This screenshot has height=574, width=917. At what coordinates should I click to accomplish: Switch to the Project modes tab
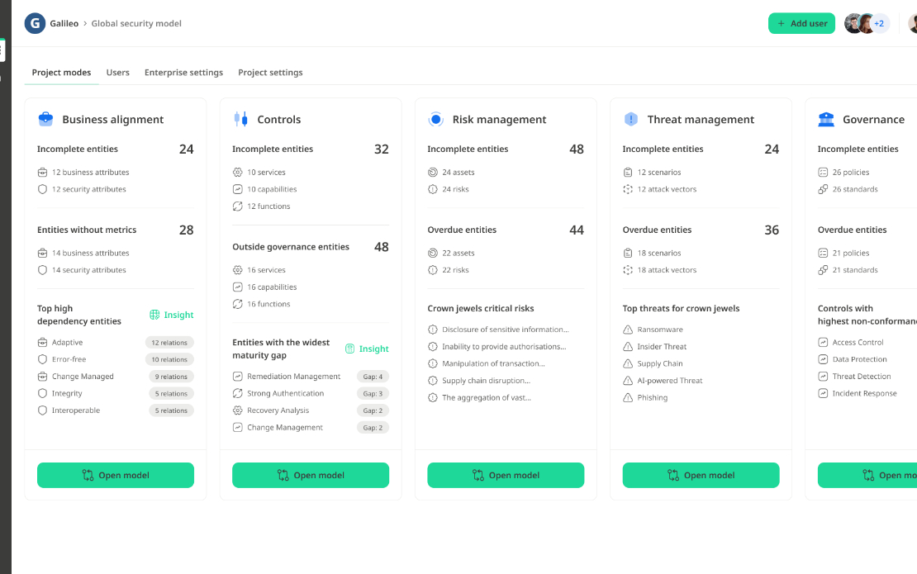(61, 73)
